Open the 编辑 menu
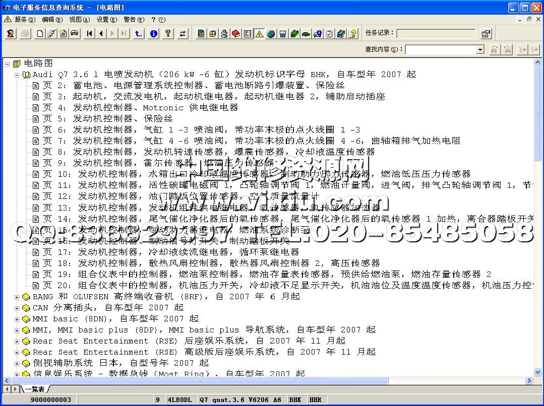The width and height of the screenshot is (544, 406). [52, 20]
